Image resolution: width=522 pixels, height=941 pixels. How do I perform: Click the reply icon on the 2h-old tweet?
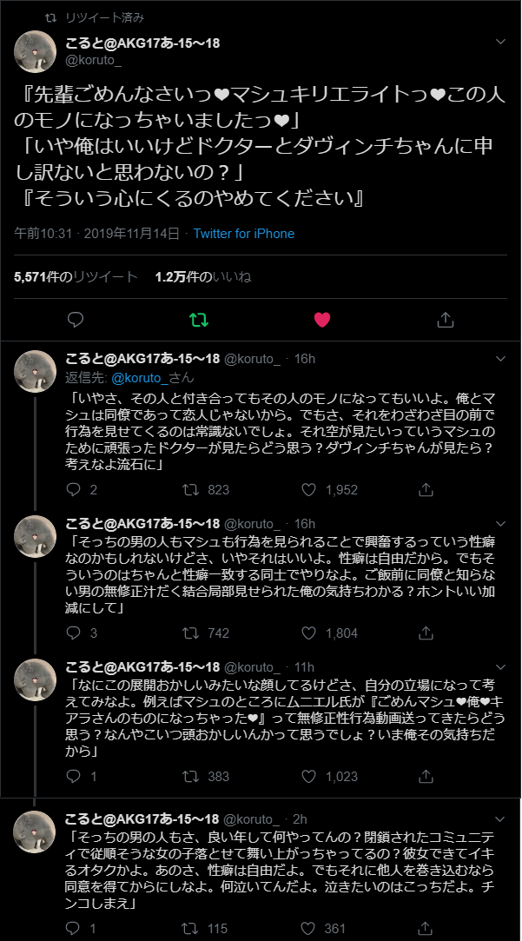click(75, 929)
